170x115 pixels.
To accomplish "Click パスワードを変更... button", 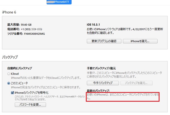I will [30, 105].
